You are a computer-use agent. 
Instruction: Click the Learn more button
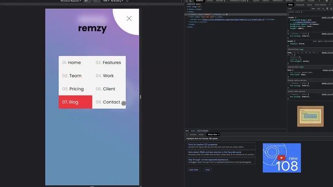tap(194, 170)
